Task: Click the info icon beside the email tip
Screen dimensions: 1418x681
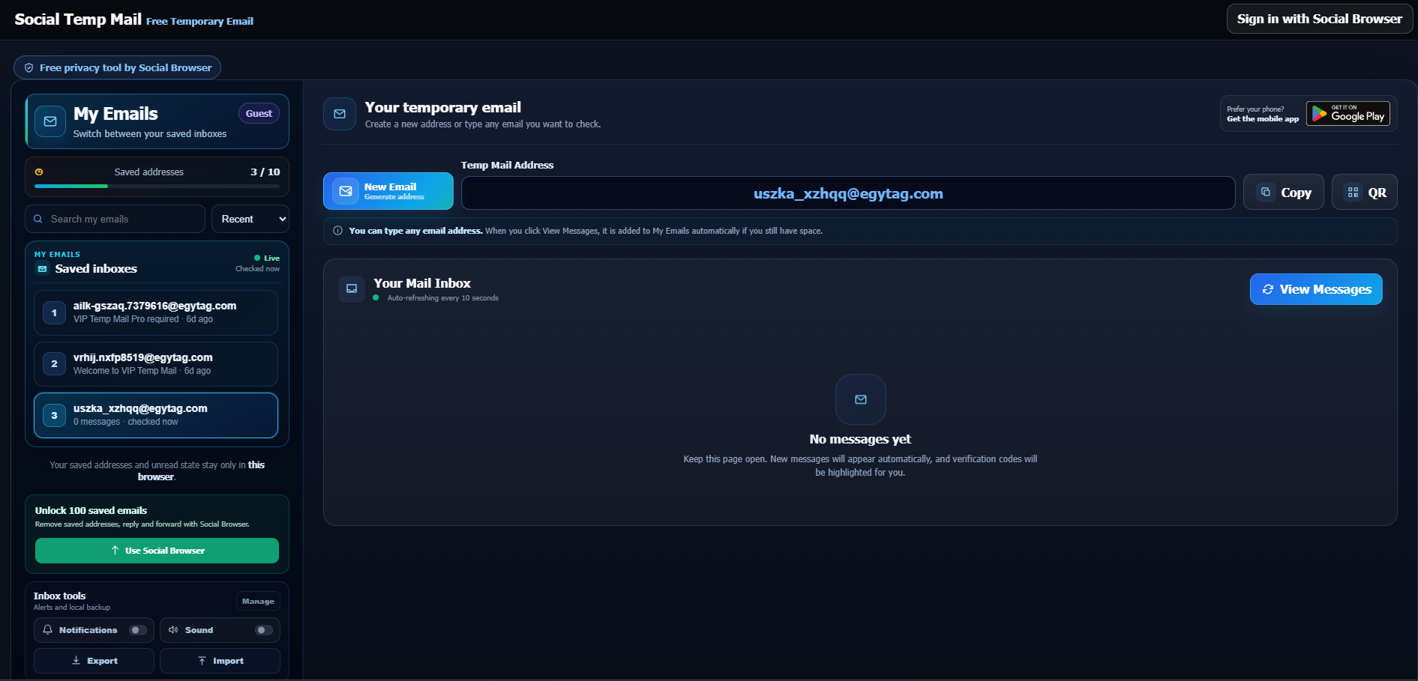Action: click(337, 231)
